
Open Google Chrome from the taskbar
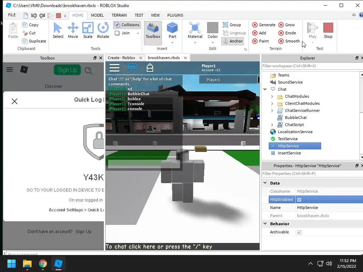point(43,263)
